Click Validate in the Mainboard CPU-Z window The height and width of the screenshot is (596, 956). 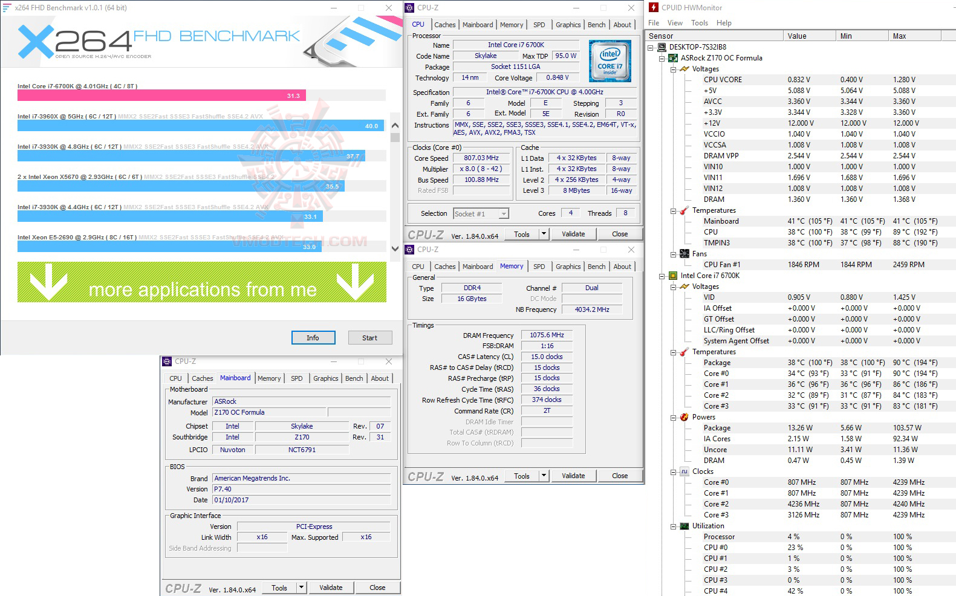[x=331, y=588]
